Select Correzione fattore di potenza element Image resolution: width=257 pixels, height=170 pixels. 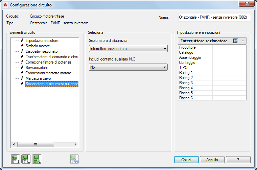pyautogui.click(x=48, y=62)
